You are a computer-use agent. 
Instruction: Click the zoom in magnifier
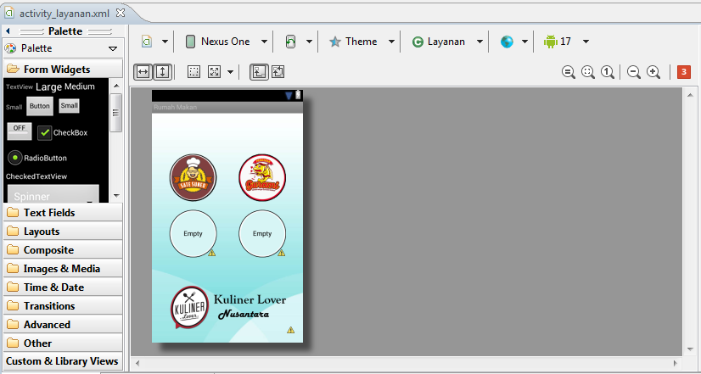653,72
